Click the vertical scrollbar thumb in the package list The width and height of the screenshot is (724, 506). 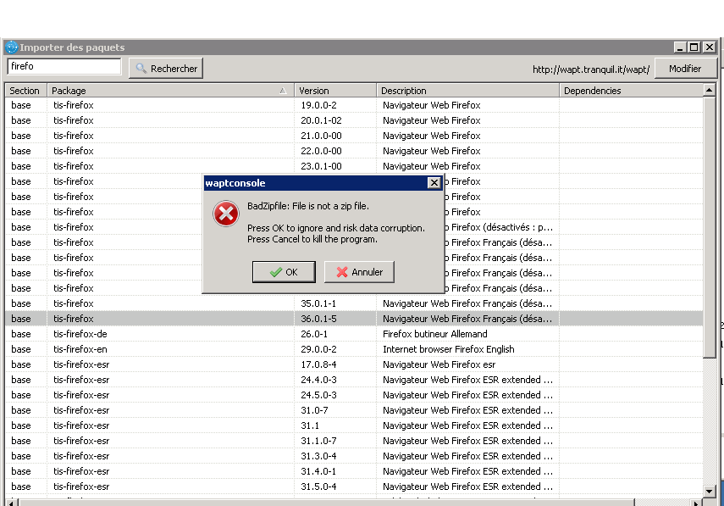tap(710, 226)
